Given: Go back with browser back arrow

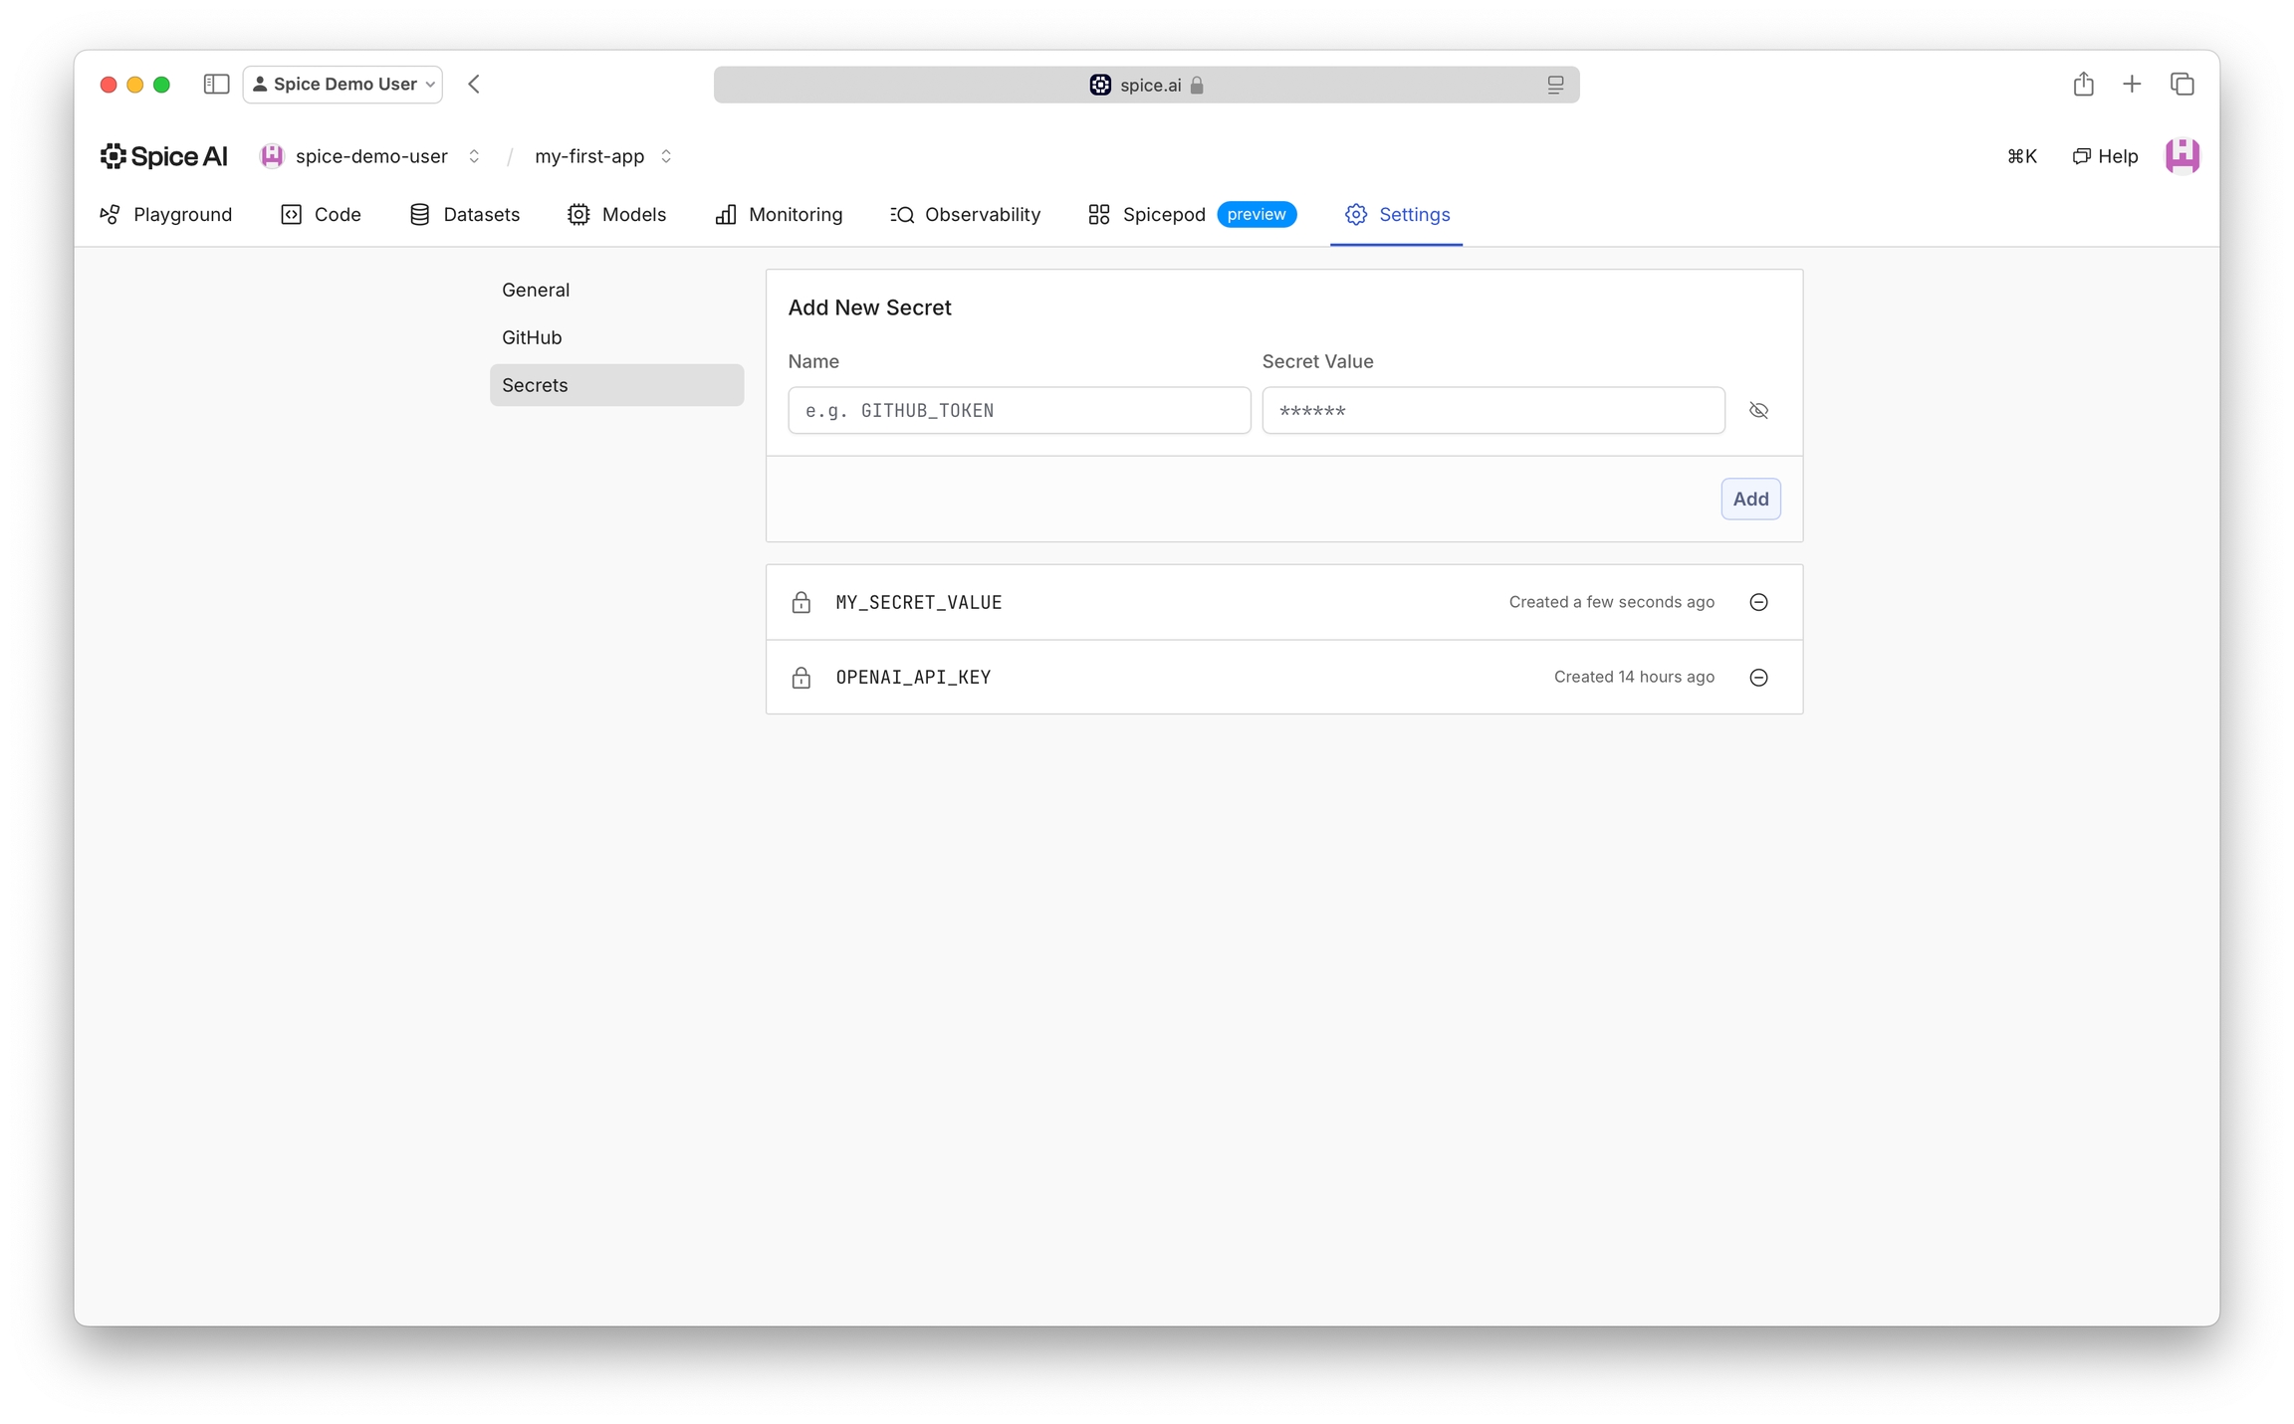Looking at the screenshot, I should click(x=474, y=85).
